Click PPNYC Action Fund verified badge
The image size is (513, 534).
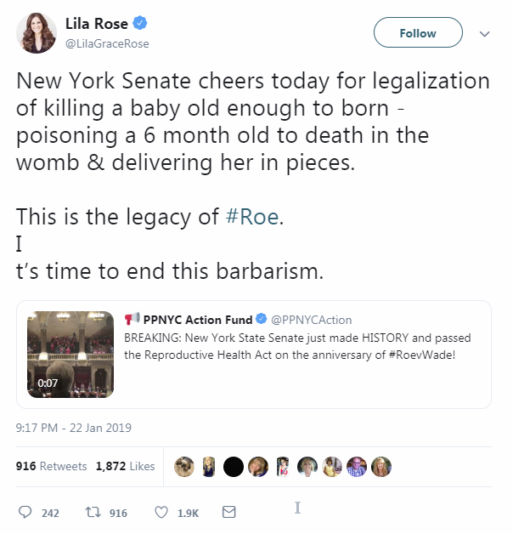point(261,320)
